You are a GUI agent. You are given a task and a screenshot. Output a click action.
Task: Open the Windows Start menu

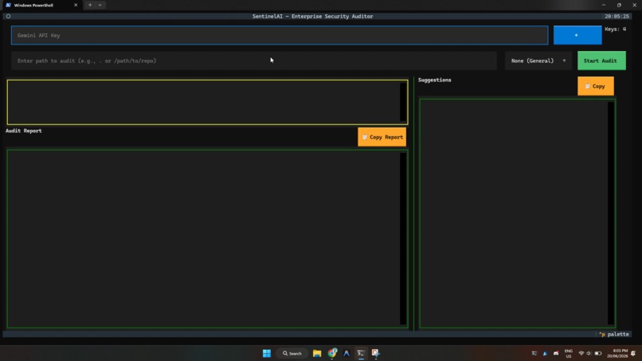pos(267,353)
